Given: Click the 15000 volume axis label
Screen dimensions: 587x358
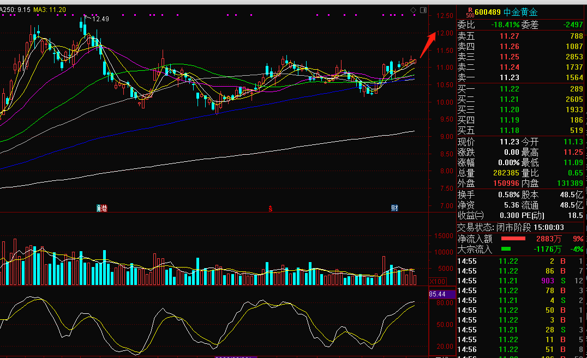Looking at the screenshot, I should pos(444,236).
